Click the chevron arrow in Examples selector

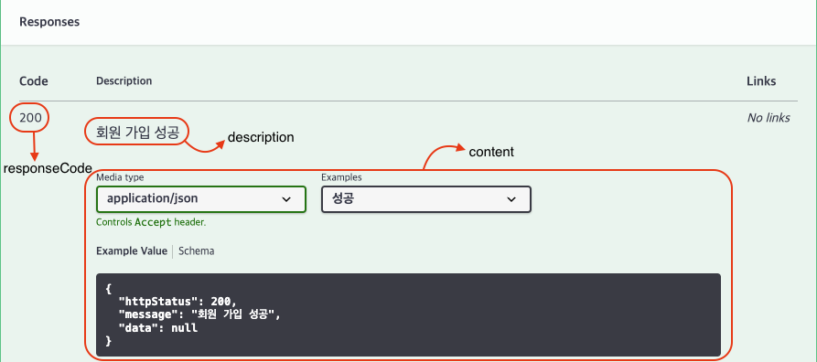[x=511, y=199]
